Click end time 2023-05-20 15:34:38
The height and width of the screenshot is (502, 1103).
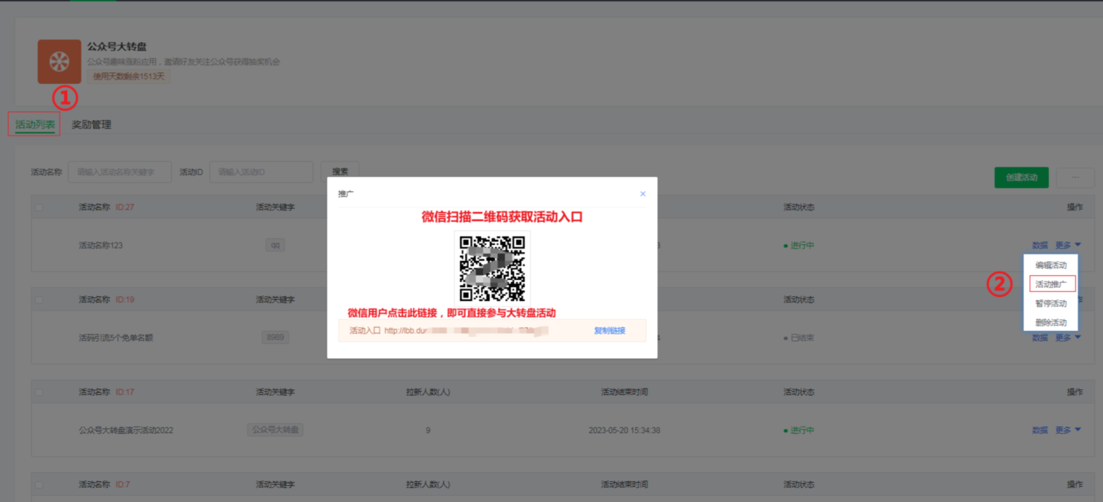tap(624, 430)
